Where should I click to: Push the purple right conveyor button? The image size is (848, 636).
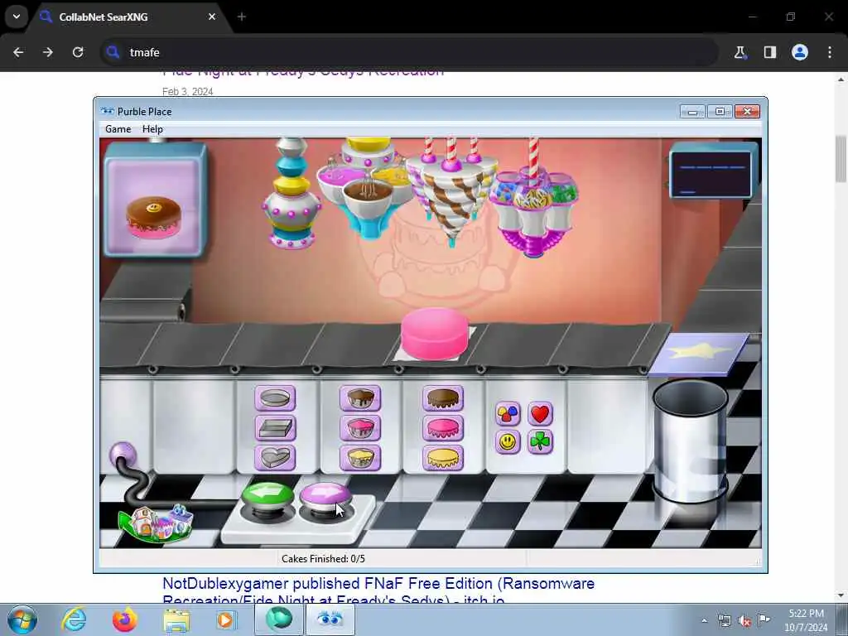pos(325,497)
